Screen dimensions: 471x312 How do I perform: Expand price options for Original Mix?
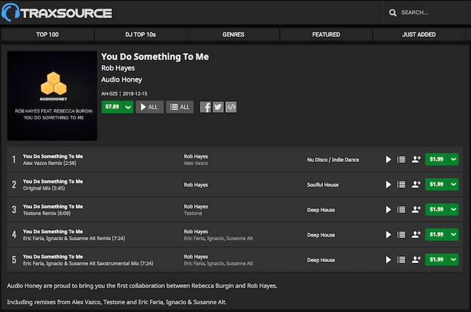453,185
